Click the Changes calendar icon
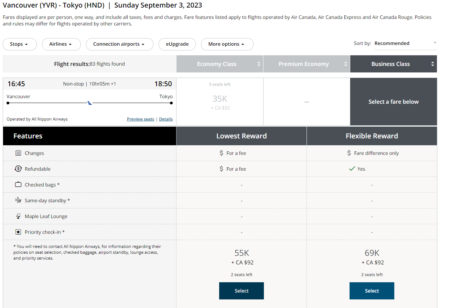This screenshot has height=308, width=450. coord(18,153)
